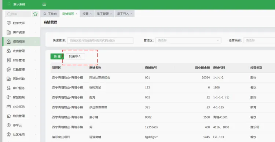Screen dimensions: 275x142
Task: Click shop number fgdsfgsrr
Action: click(151, 137)
